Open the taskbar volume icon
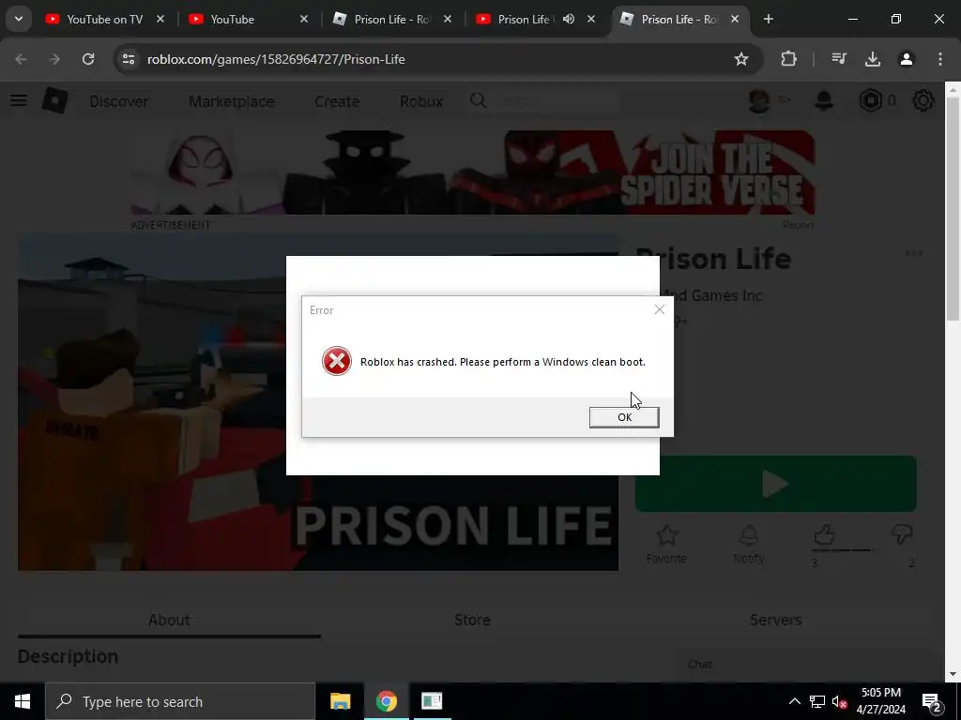Screen dimensions: 961x720 pyautogui.click(x=840, y=701)
